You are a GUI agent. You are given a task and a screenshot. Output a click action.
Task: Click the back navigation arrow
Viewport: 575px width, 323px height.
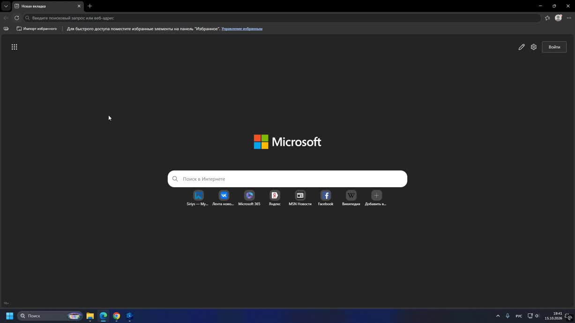(6, 18)
